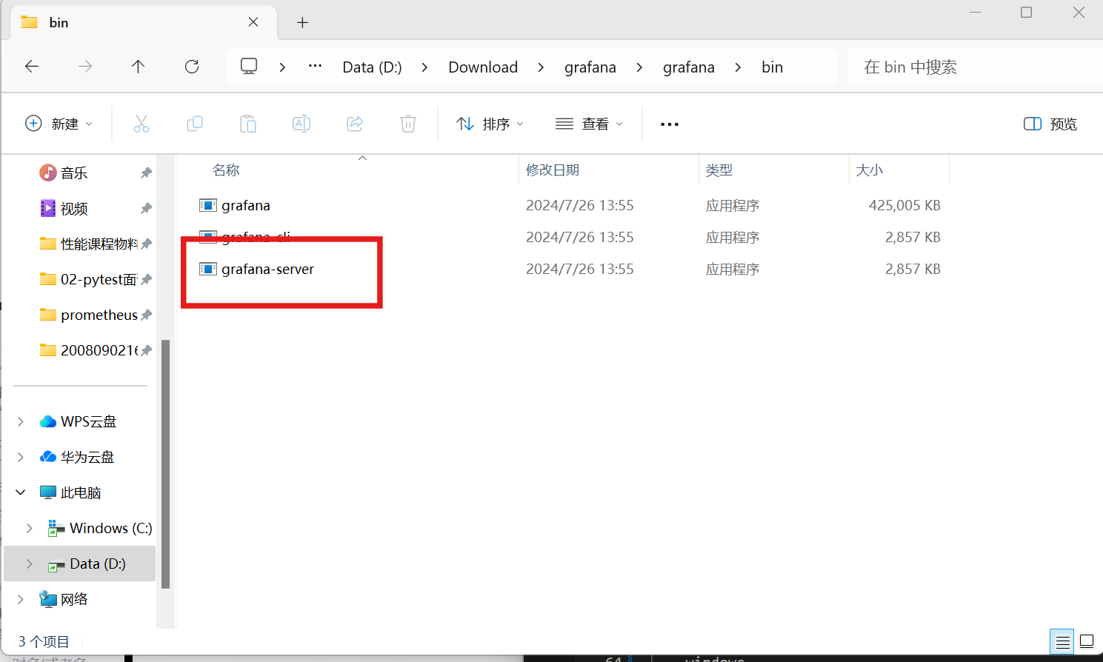Click the This PC monitor icon in address bar

click(249, 67)
